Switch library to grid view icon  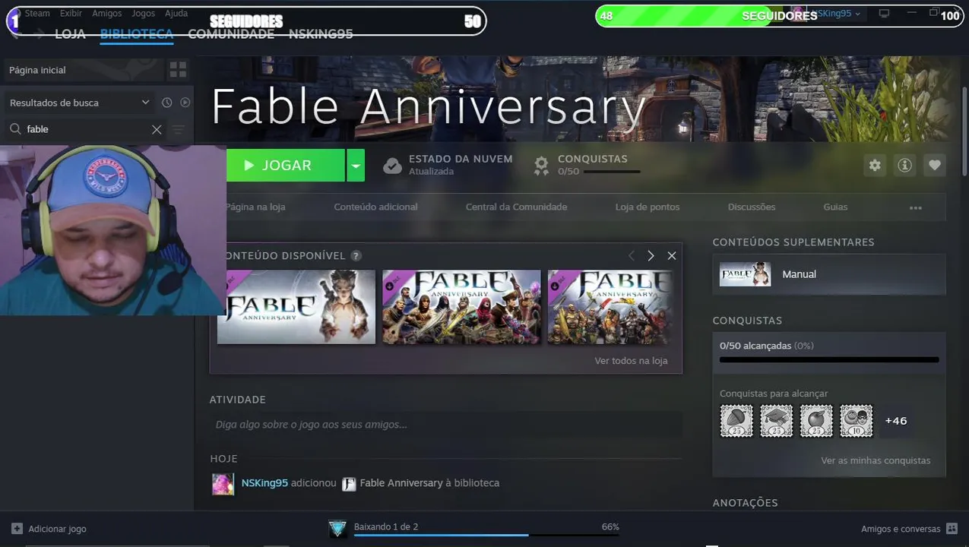[179, 70]
